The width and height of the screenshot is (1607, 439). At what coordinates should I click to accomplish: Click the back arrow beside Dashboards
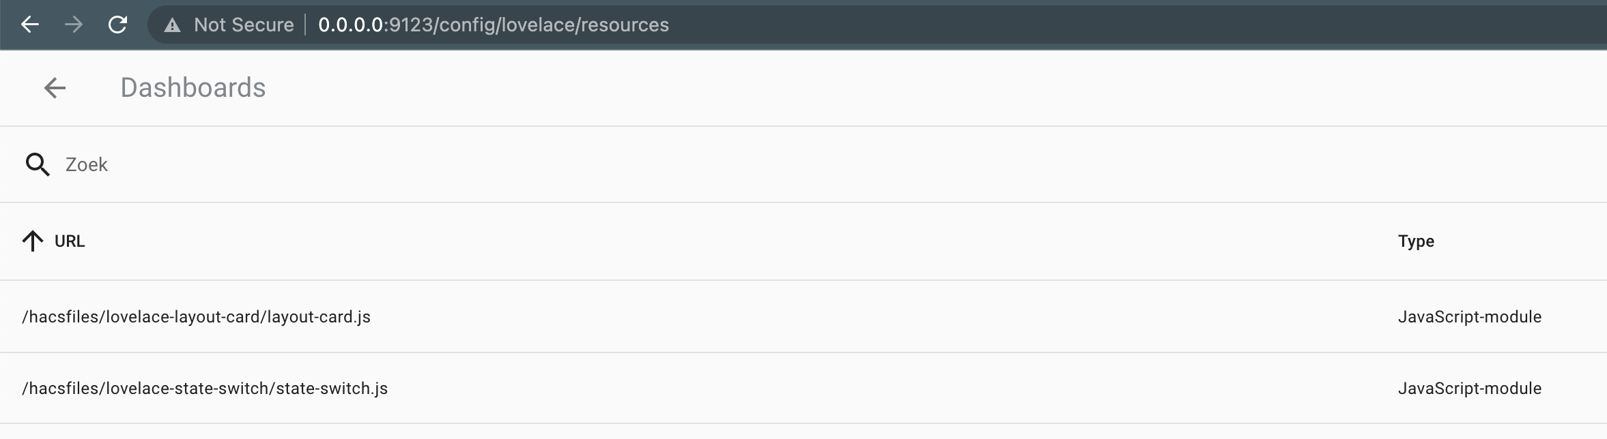pos(55,87)
